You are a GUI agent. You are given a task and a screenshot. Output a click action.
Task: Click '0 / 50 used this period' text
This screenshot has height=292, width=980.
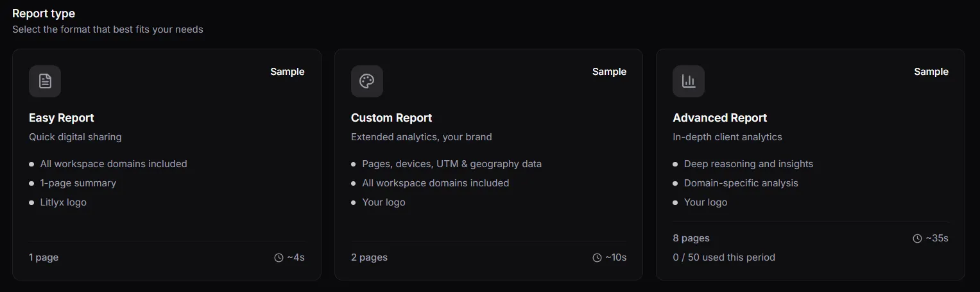[724, 257]
